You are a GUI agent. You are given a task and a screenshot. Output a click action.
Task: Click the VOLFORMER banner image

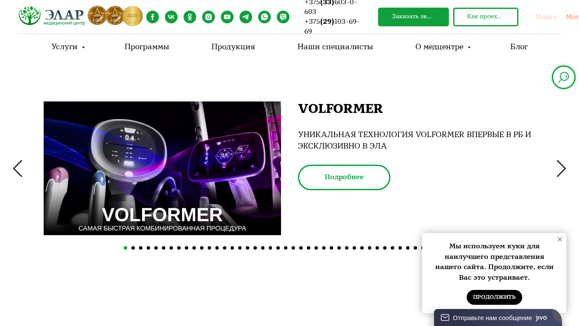[162, 168]
